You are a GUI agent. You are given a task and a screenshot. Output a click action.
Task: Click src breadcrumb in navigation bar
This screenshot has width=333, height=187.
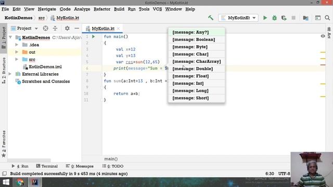point(42,18)
